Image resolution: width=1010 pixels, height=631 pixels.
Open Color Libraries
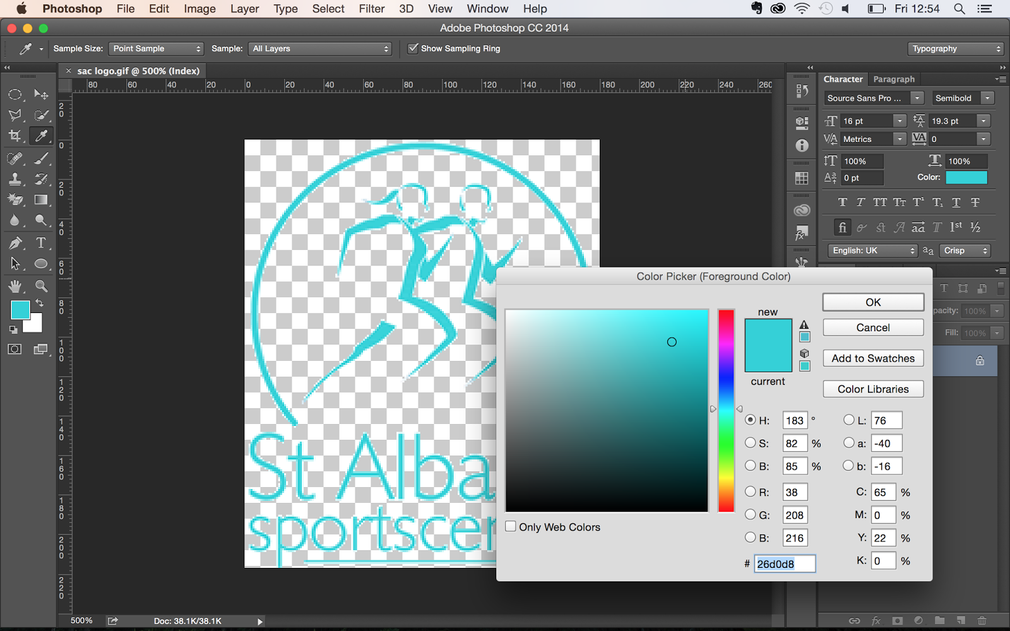pyautogui.click(x=873, y=389)
